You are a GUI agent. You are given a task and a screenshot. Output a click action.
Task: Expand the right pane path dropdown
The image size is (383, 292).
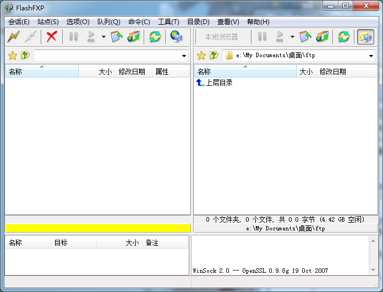click(x=371, y=56)
